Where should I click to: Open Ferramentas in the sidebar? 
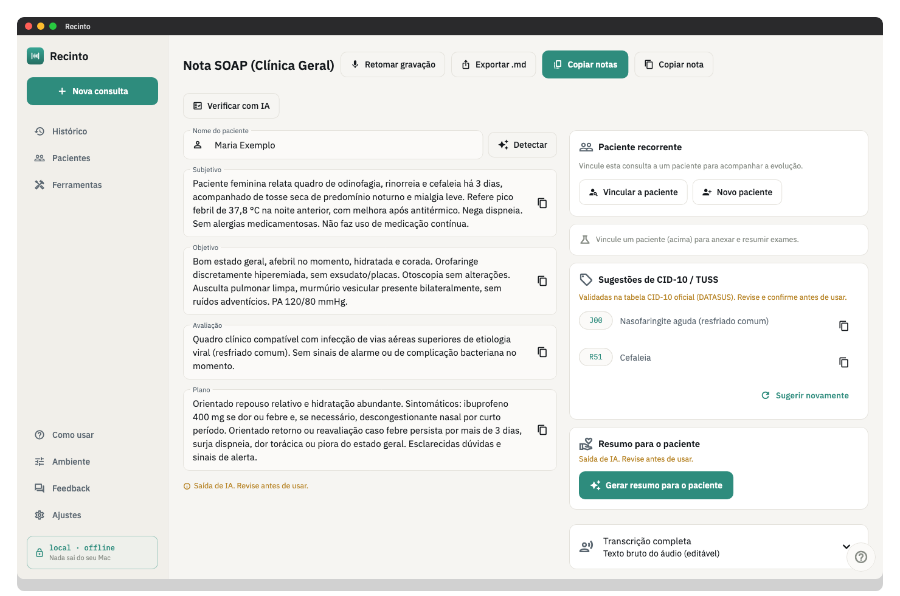(92, 185)
